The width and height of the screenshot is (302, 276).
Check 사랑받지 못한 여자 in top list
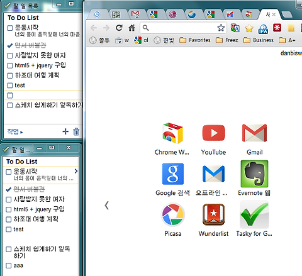click(10, 55)
